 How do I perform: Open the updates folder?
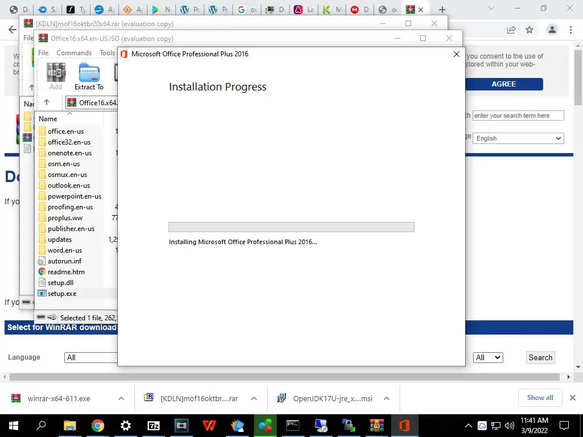59,240
